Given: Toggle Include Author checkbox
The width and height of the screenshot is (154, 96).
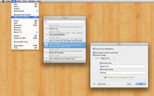Looking at the screenshot, I should tap(101, 69).
